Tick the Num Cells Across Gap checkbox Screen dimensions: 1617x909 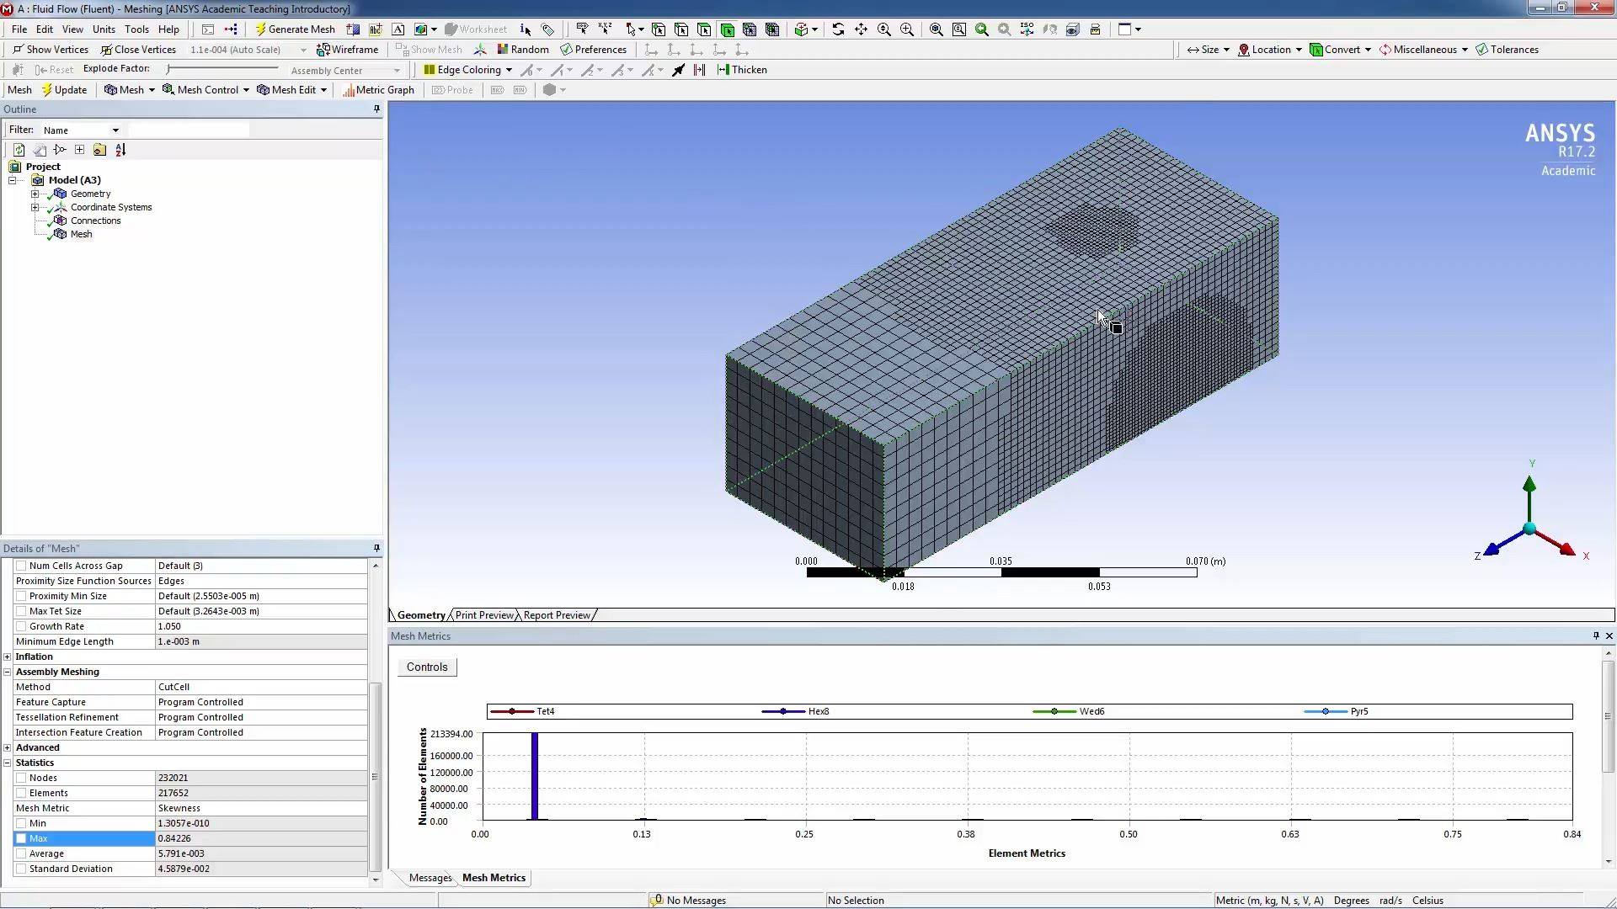(x=21, y=566)
